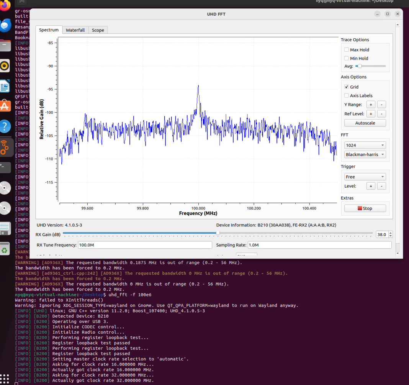Open the Terminal dock icon
The image size is (409, 385).
5,167
